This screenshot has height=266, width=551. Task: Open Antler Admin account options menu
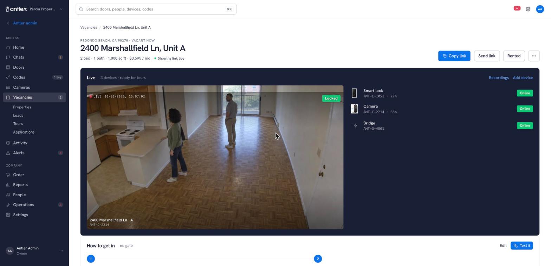61,251
